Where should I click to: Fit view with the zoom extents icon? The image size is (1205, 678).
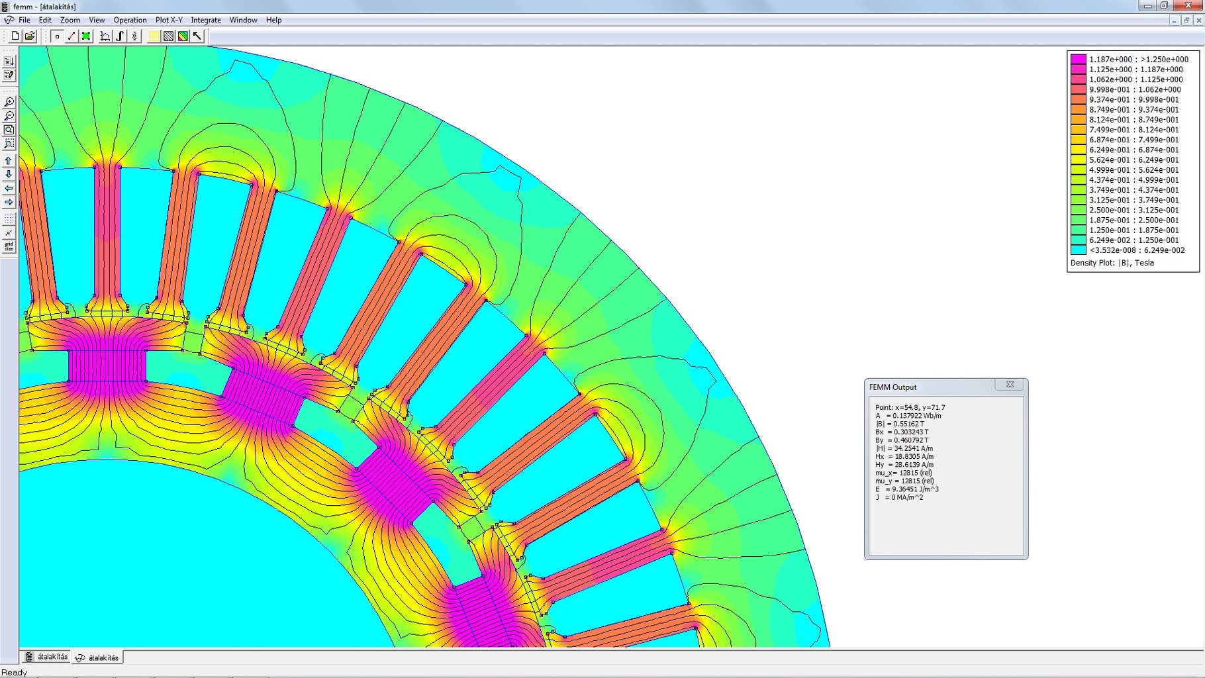pos(9,130)
